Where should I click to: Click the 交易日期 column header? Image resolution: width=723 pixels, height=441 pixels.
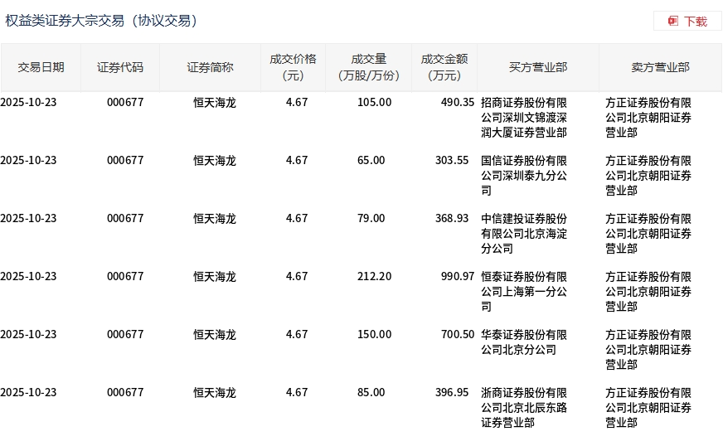click(x=41, y=67)
